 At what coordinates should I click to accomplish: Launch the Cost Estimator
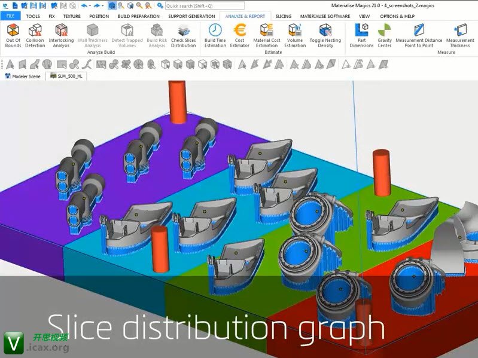(x=239, y=35)
